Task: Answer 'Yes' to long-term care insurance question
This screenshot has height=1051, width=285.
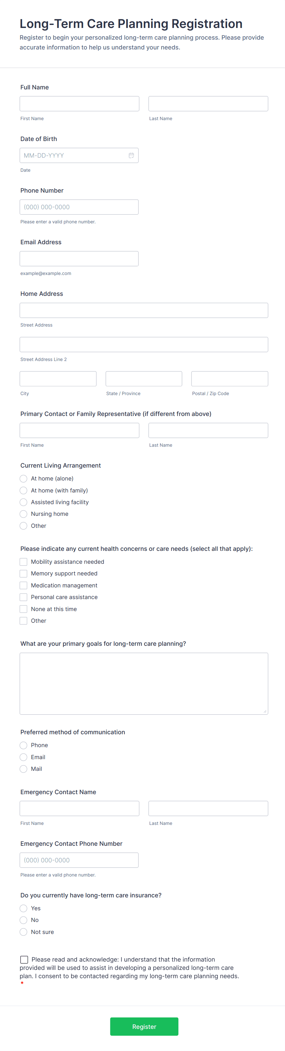Action: pyautogui.click(x=23, y=908)
